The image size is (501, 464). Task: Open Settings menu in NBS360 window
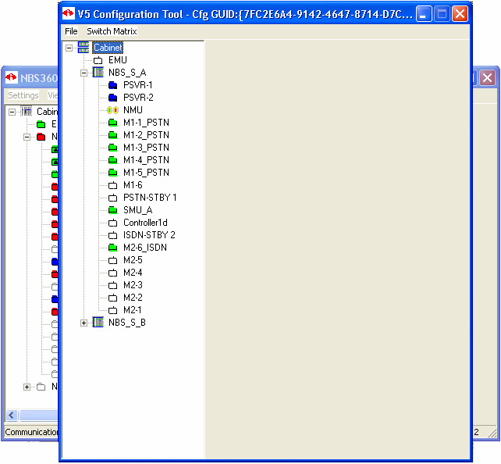[x=23, y=95]
